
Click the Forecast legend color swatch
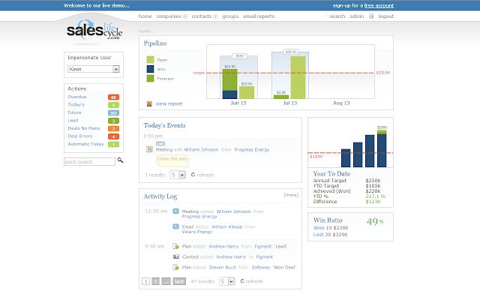(150, 78)
